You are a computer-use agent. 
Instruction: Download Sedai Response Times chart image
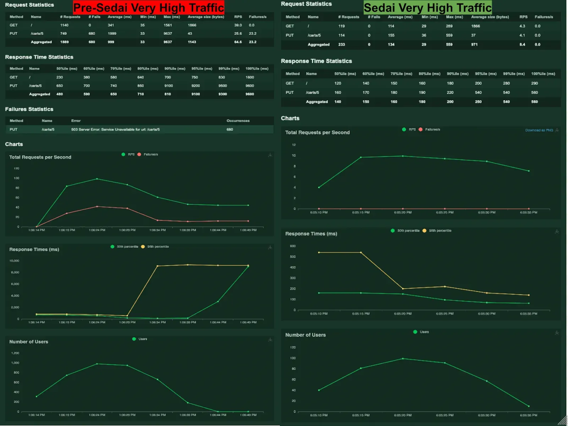tap(557, 231)
